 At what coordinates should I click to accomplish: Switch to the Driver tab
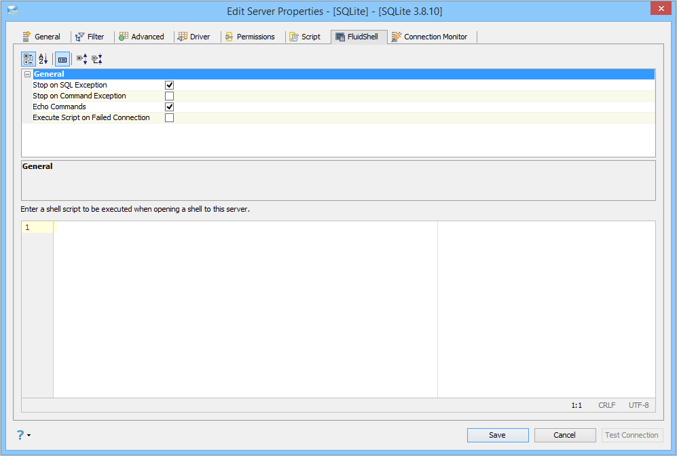194,37
